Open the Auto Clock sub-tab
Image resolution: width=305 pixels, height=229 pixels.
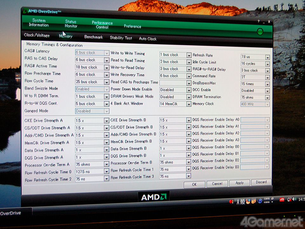148,39
